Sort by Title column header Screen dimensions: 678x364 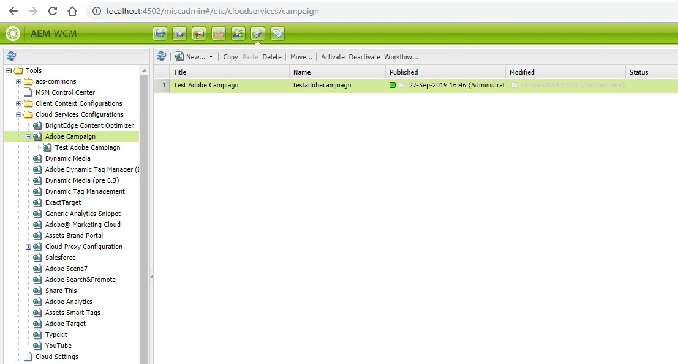point(230,72)
